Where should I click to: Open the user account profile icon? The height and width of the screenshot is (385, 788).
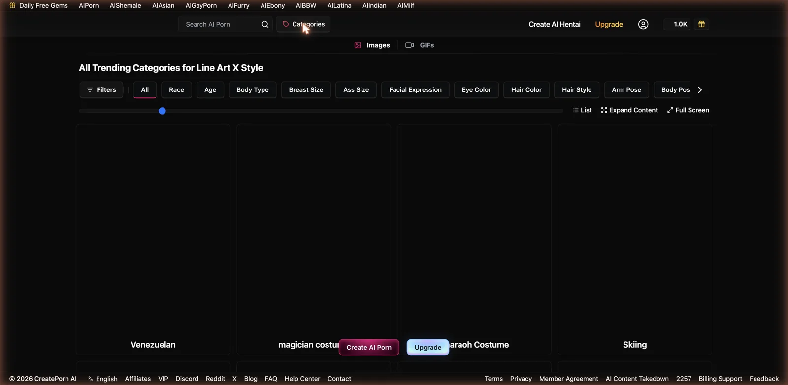(643, 24)
